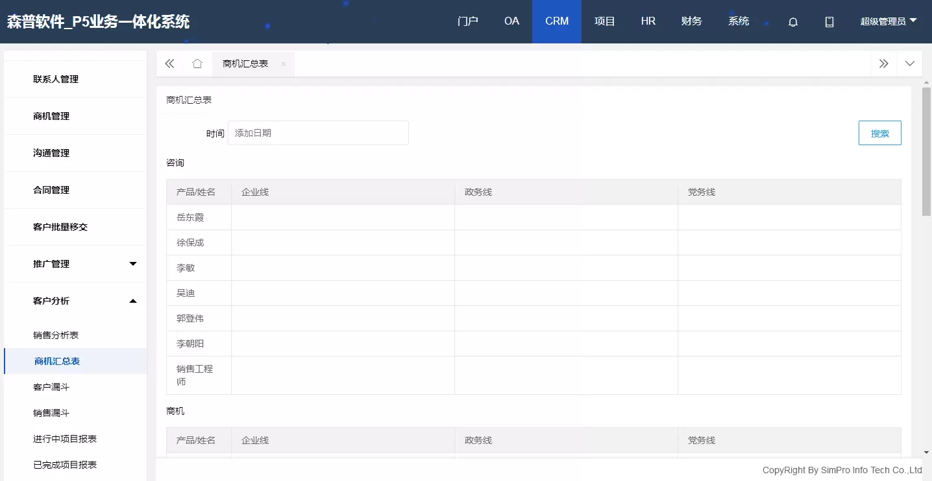Open 客户漏斗 report in sidebar

pyautogui.click(x=51, y=387)
